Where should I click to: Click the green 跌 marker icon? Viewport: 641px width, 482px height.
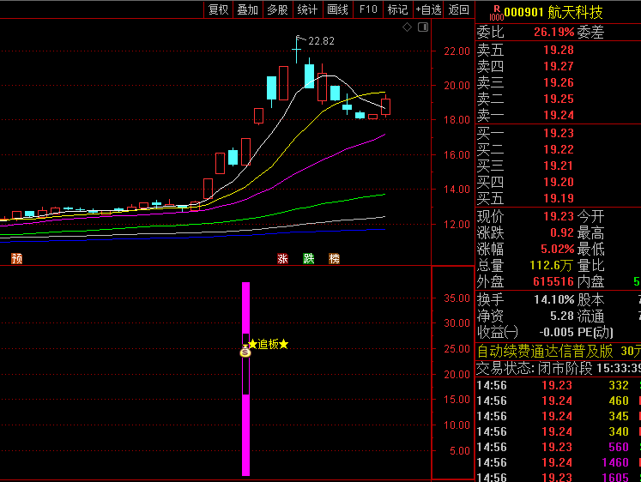(308, 258)
